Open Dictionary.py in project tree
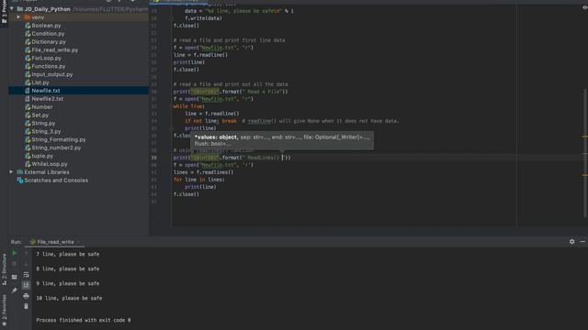 click(x=49, y=42)
